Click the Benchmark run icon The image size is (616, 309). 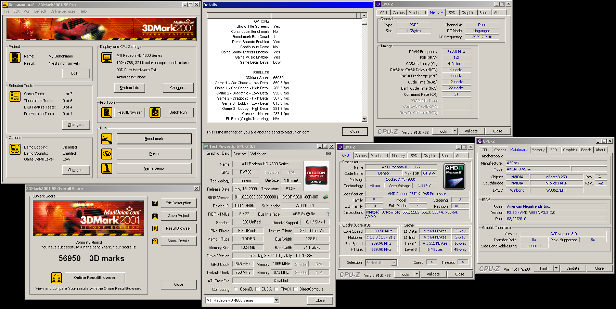[107, 139]
